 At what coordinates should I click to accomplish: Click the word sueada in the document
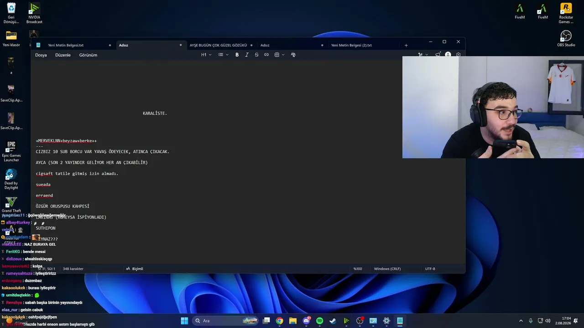[43, 184]
